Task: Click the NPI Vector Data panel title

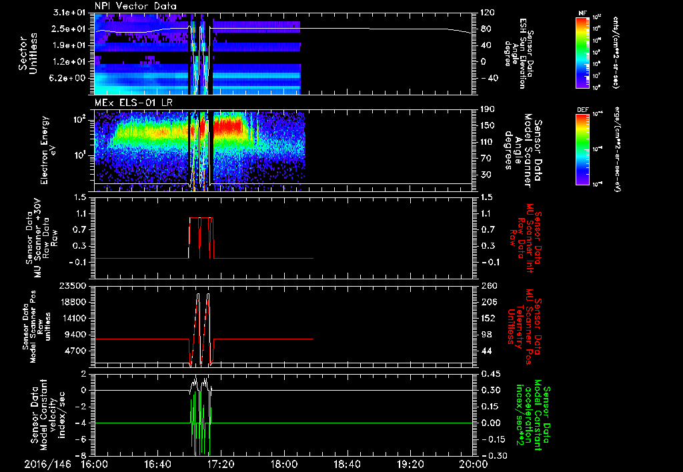Action: (136, 6)
